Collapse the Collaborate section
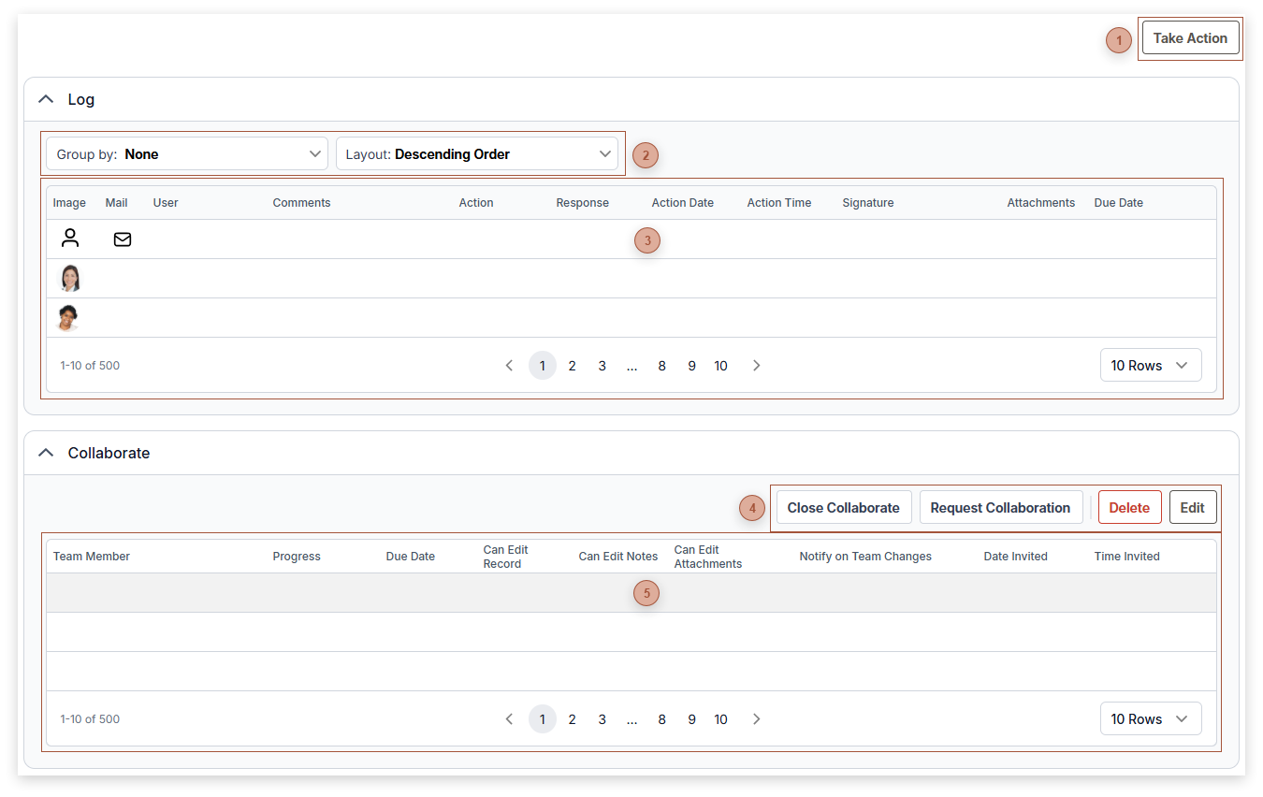 coord(46,453)
